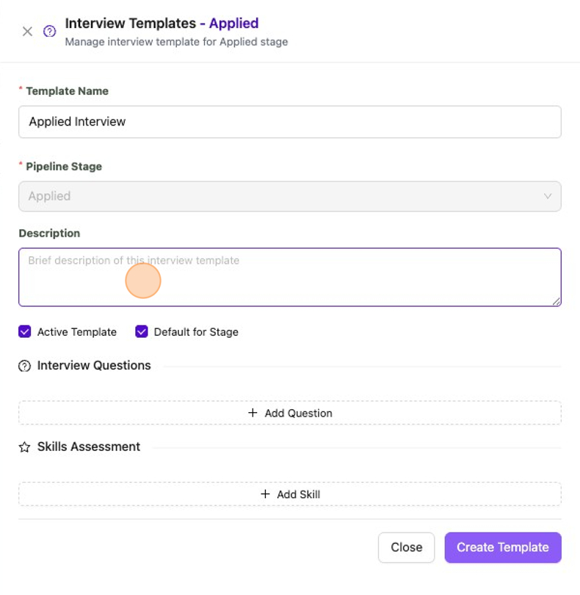This screenshot has width=580, height=595.
Task: Click the help icon next to the dialog title
Action: click(x=48, y=31)
